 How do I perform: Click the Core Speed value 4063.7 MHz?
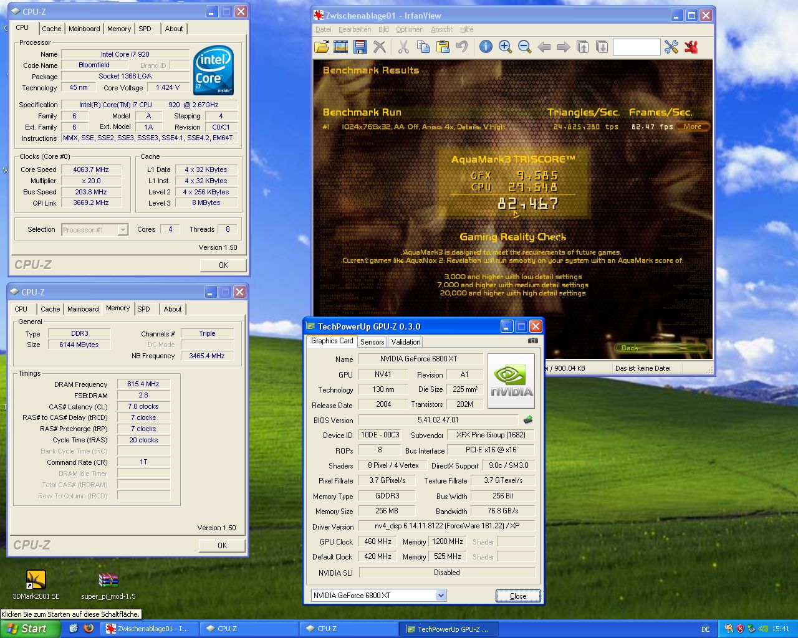pos(91,169)
